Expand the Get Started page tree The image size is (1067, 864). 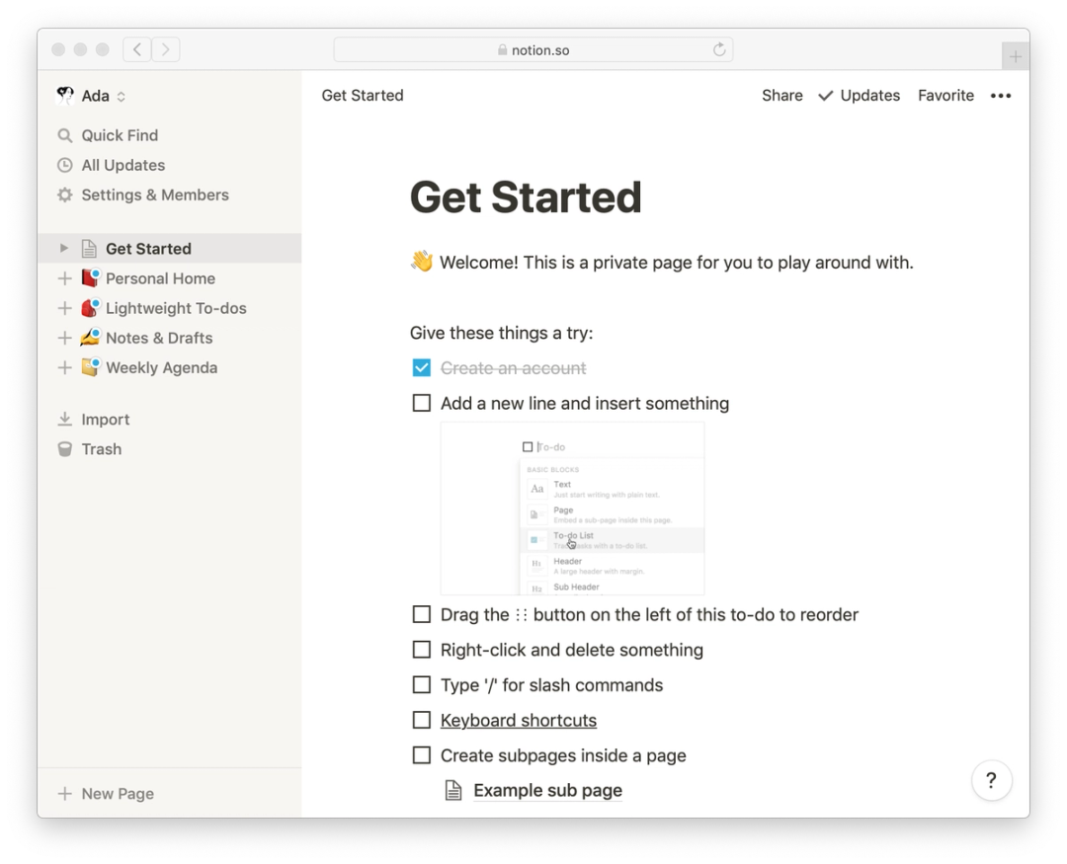click(63, 248)
